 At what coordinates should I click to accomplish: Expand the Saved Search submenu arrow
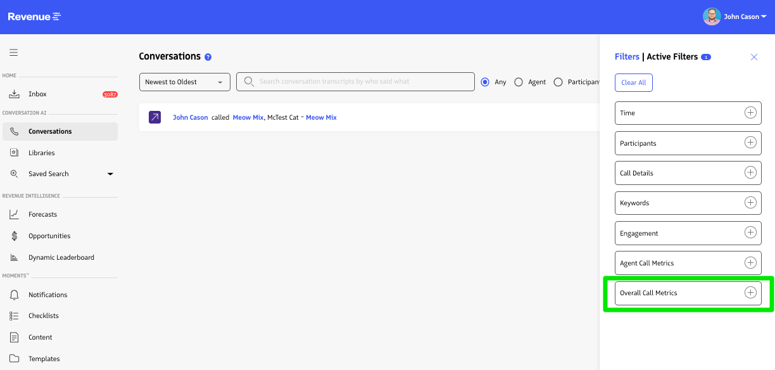tap(110, 174)
